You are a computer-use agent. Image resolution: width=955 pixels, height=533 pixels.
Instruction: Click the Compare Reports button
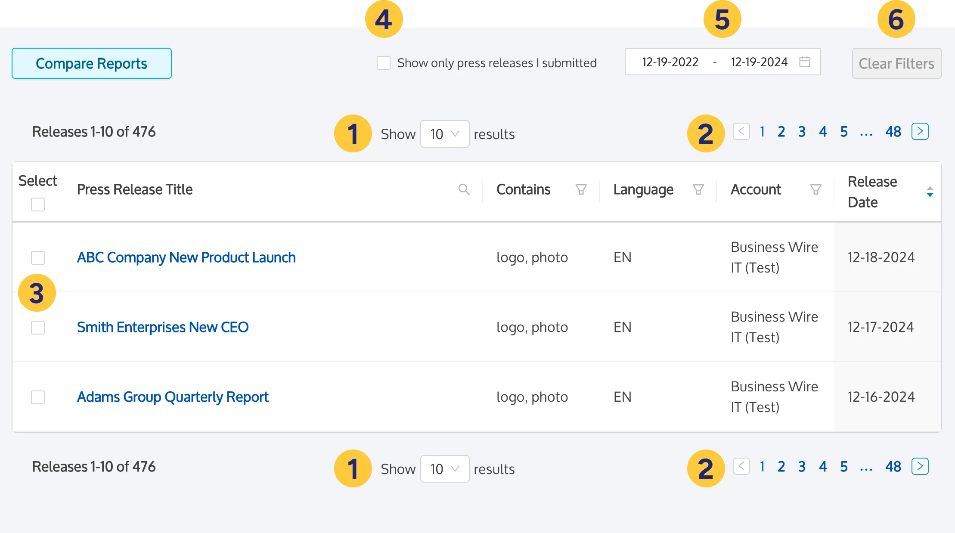(92, 63)
